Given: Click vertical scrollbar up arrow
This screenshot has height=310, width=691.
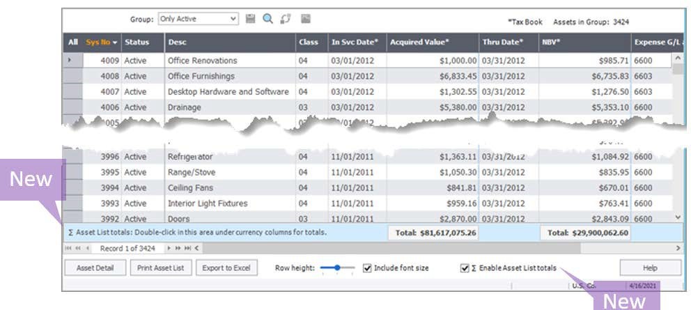Looking at the screenshot, I should coord(677,58).
